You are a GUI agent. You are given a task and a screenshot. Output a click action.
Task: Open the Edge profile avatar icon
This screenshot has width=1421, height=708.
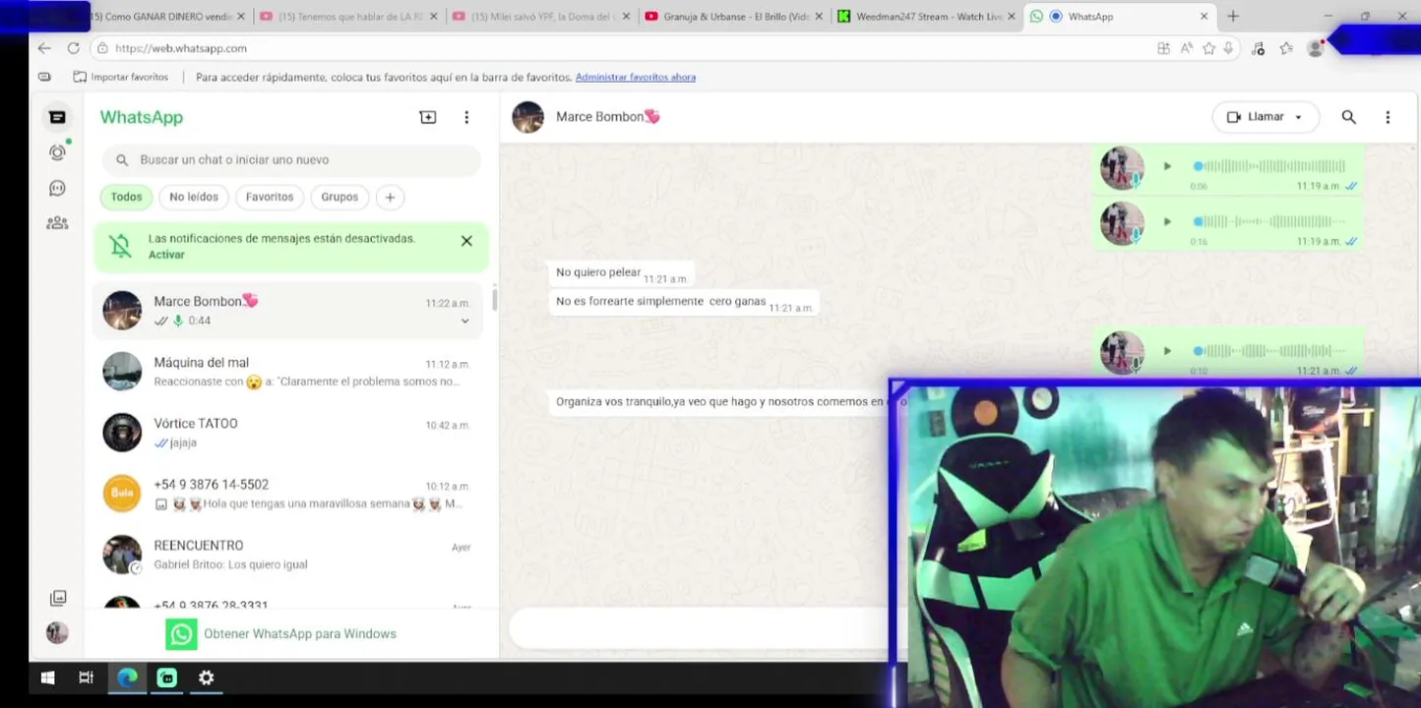click(x=1315, y=48)
